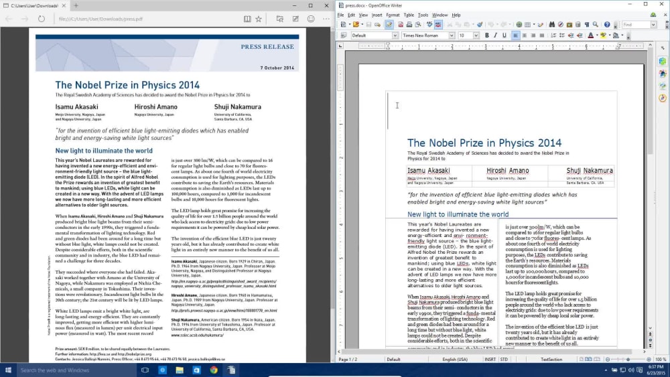Apply the Highlighting color swatch
The image size is (670, 377).
click(x=604, y=35)
